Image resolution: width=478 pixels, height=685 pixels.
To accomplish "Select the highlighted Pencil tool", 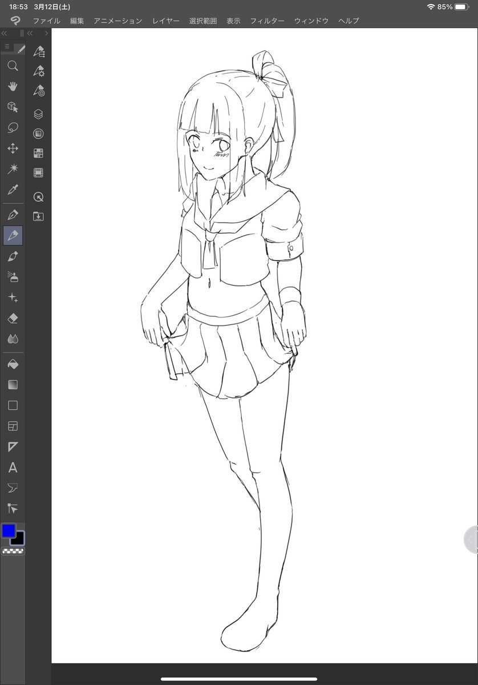I will coord(13,235).
